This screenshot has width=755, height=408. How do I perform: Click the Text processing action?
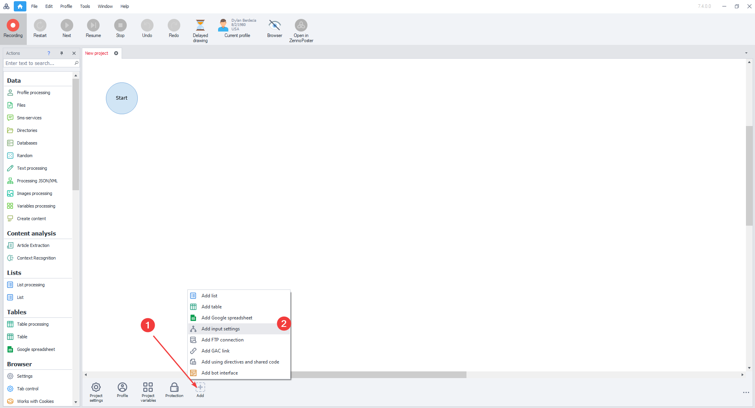[32, 168]
